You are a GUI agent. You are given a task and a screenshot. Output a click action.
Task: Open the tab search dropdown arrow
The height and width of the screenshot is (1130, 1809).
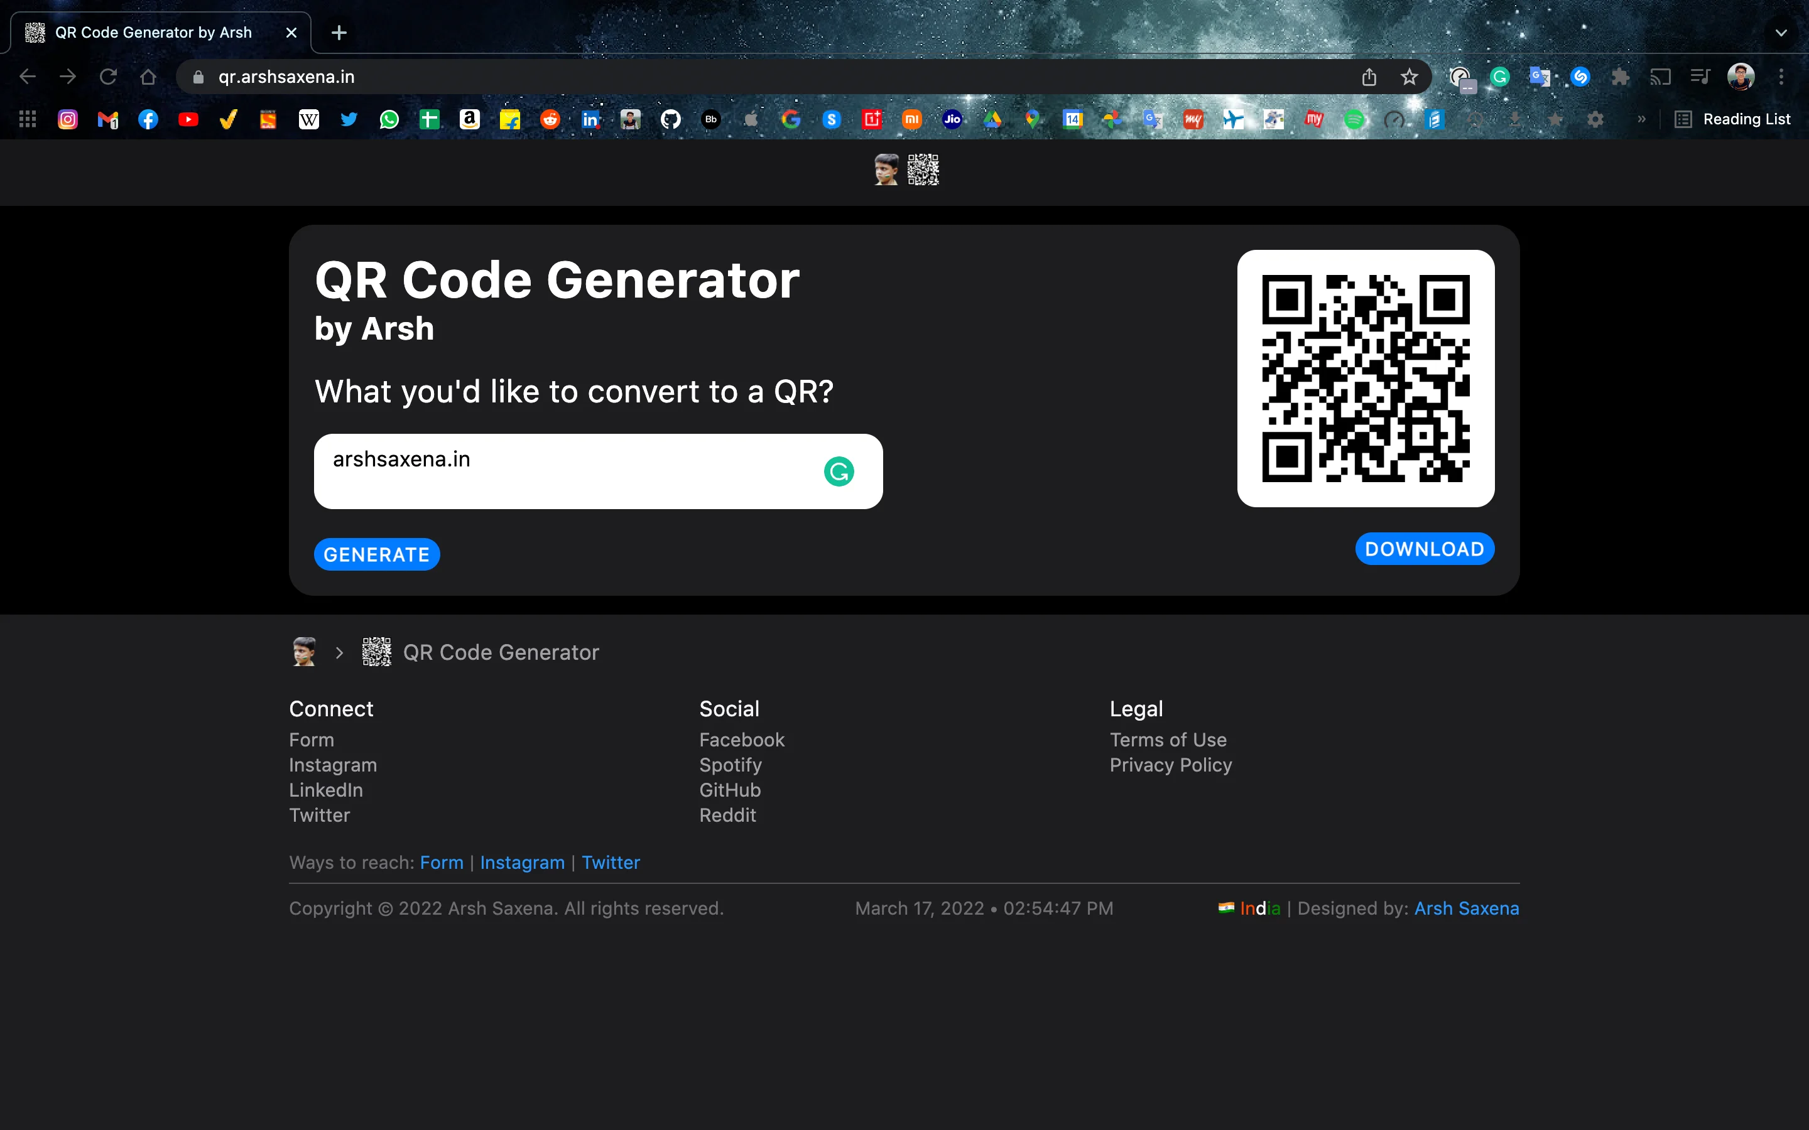pyautogui.click(x=1781, y=33)
